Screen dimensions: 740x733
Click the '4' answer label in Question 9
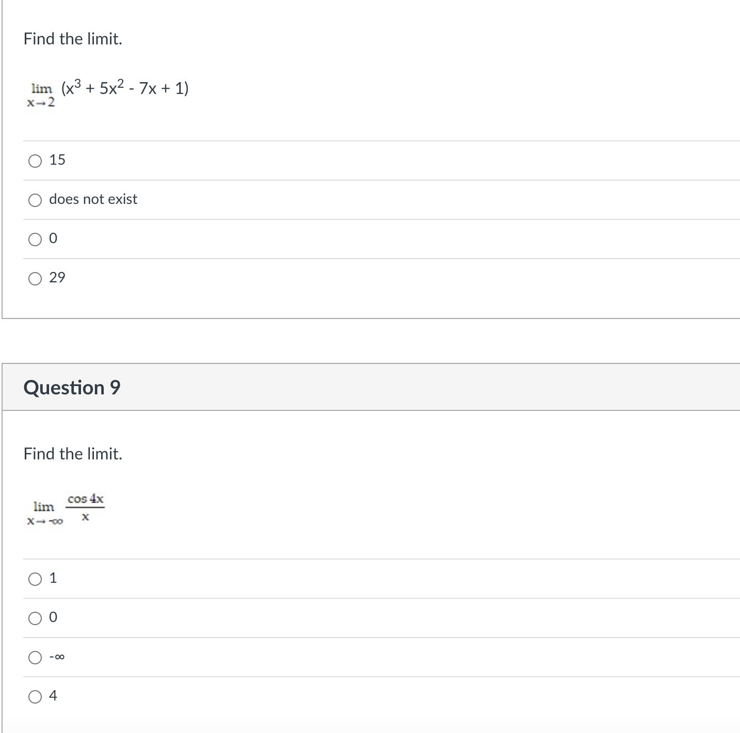(x=53, y=696)
